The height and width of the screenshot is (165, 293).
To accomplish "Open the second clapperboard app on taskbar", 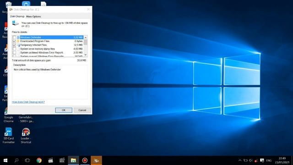I will pos(62,160).
